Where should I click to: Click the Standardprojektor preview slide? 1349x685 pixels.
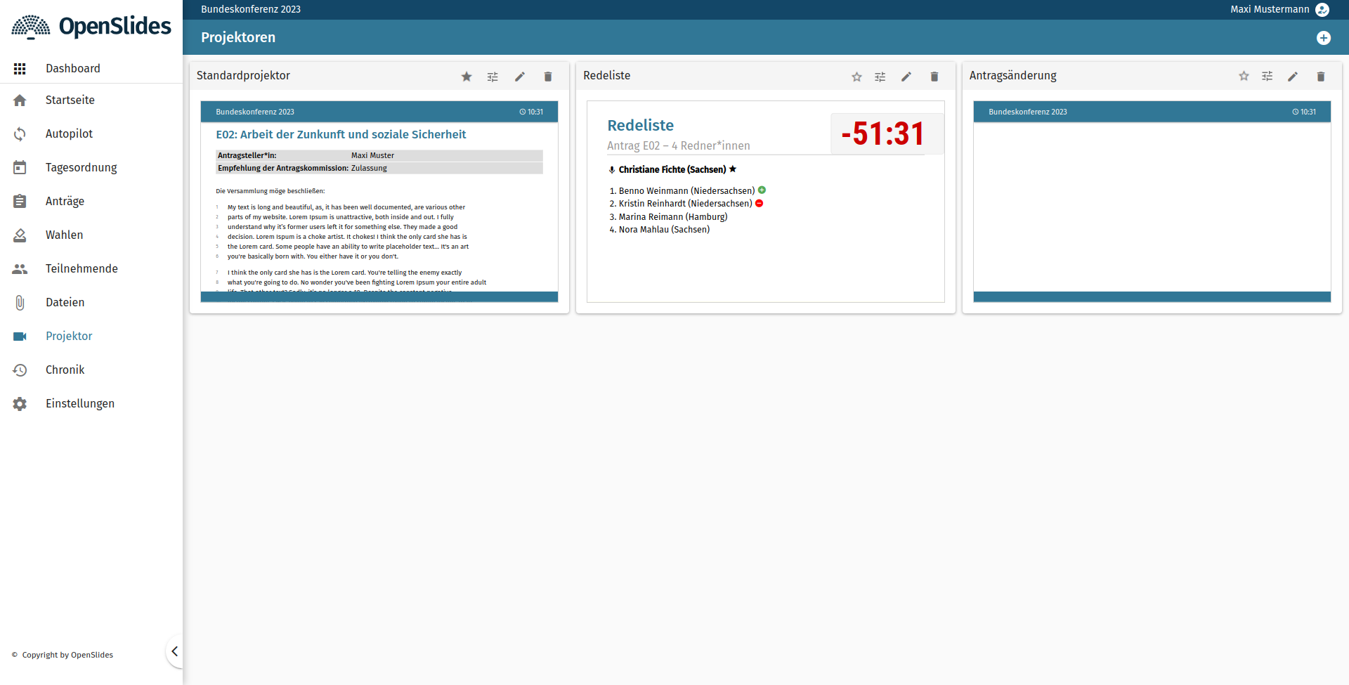pyautogui.click(x=379, y=204)
